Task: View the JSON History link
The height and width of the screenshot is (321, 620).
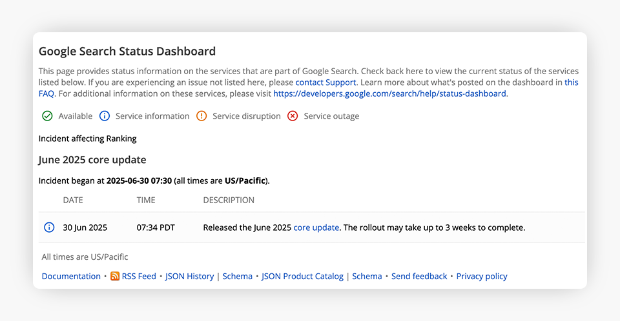Action: (189, 276)
